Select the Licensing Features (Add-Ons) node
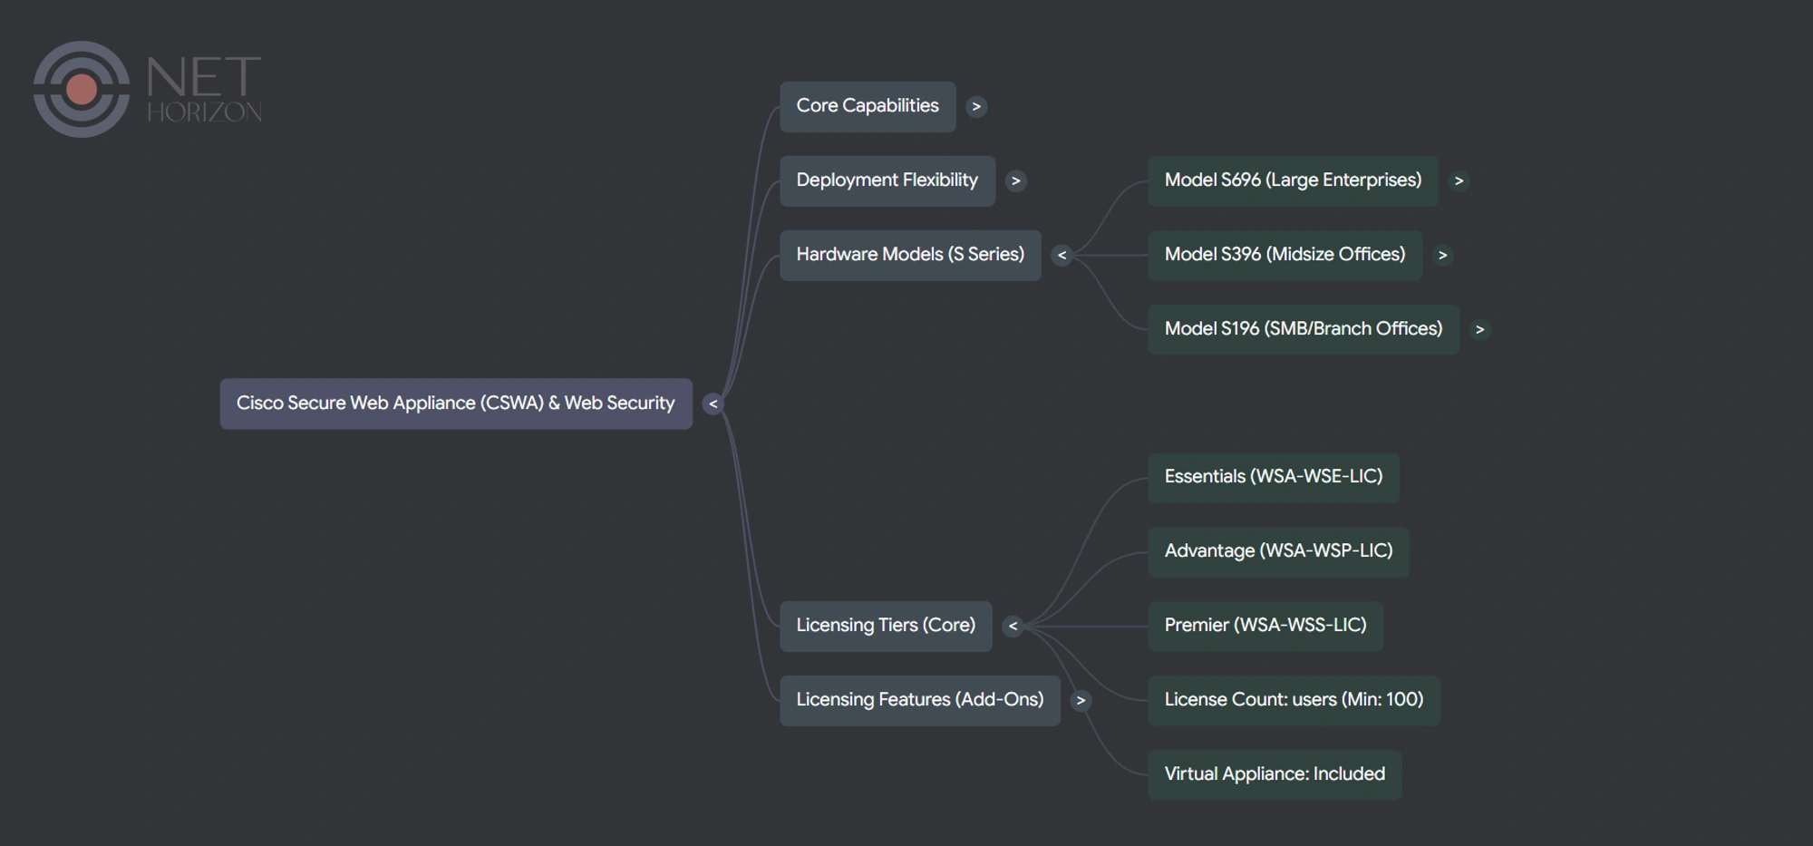This screenshot has width=1813, height=846. tap(920, 701)
